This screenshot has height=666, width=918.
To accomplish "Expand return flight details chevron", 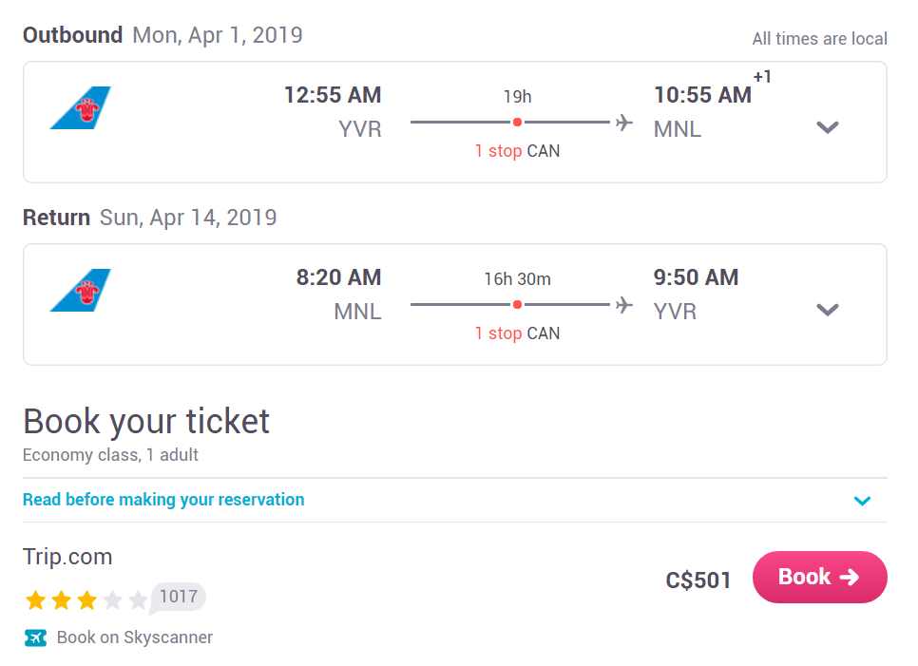I will pyautogui.click(x=828, y=310).
